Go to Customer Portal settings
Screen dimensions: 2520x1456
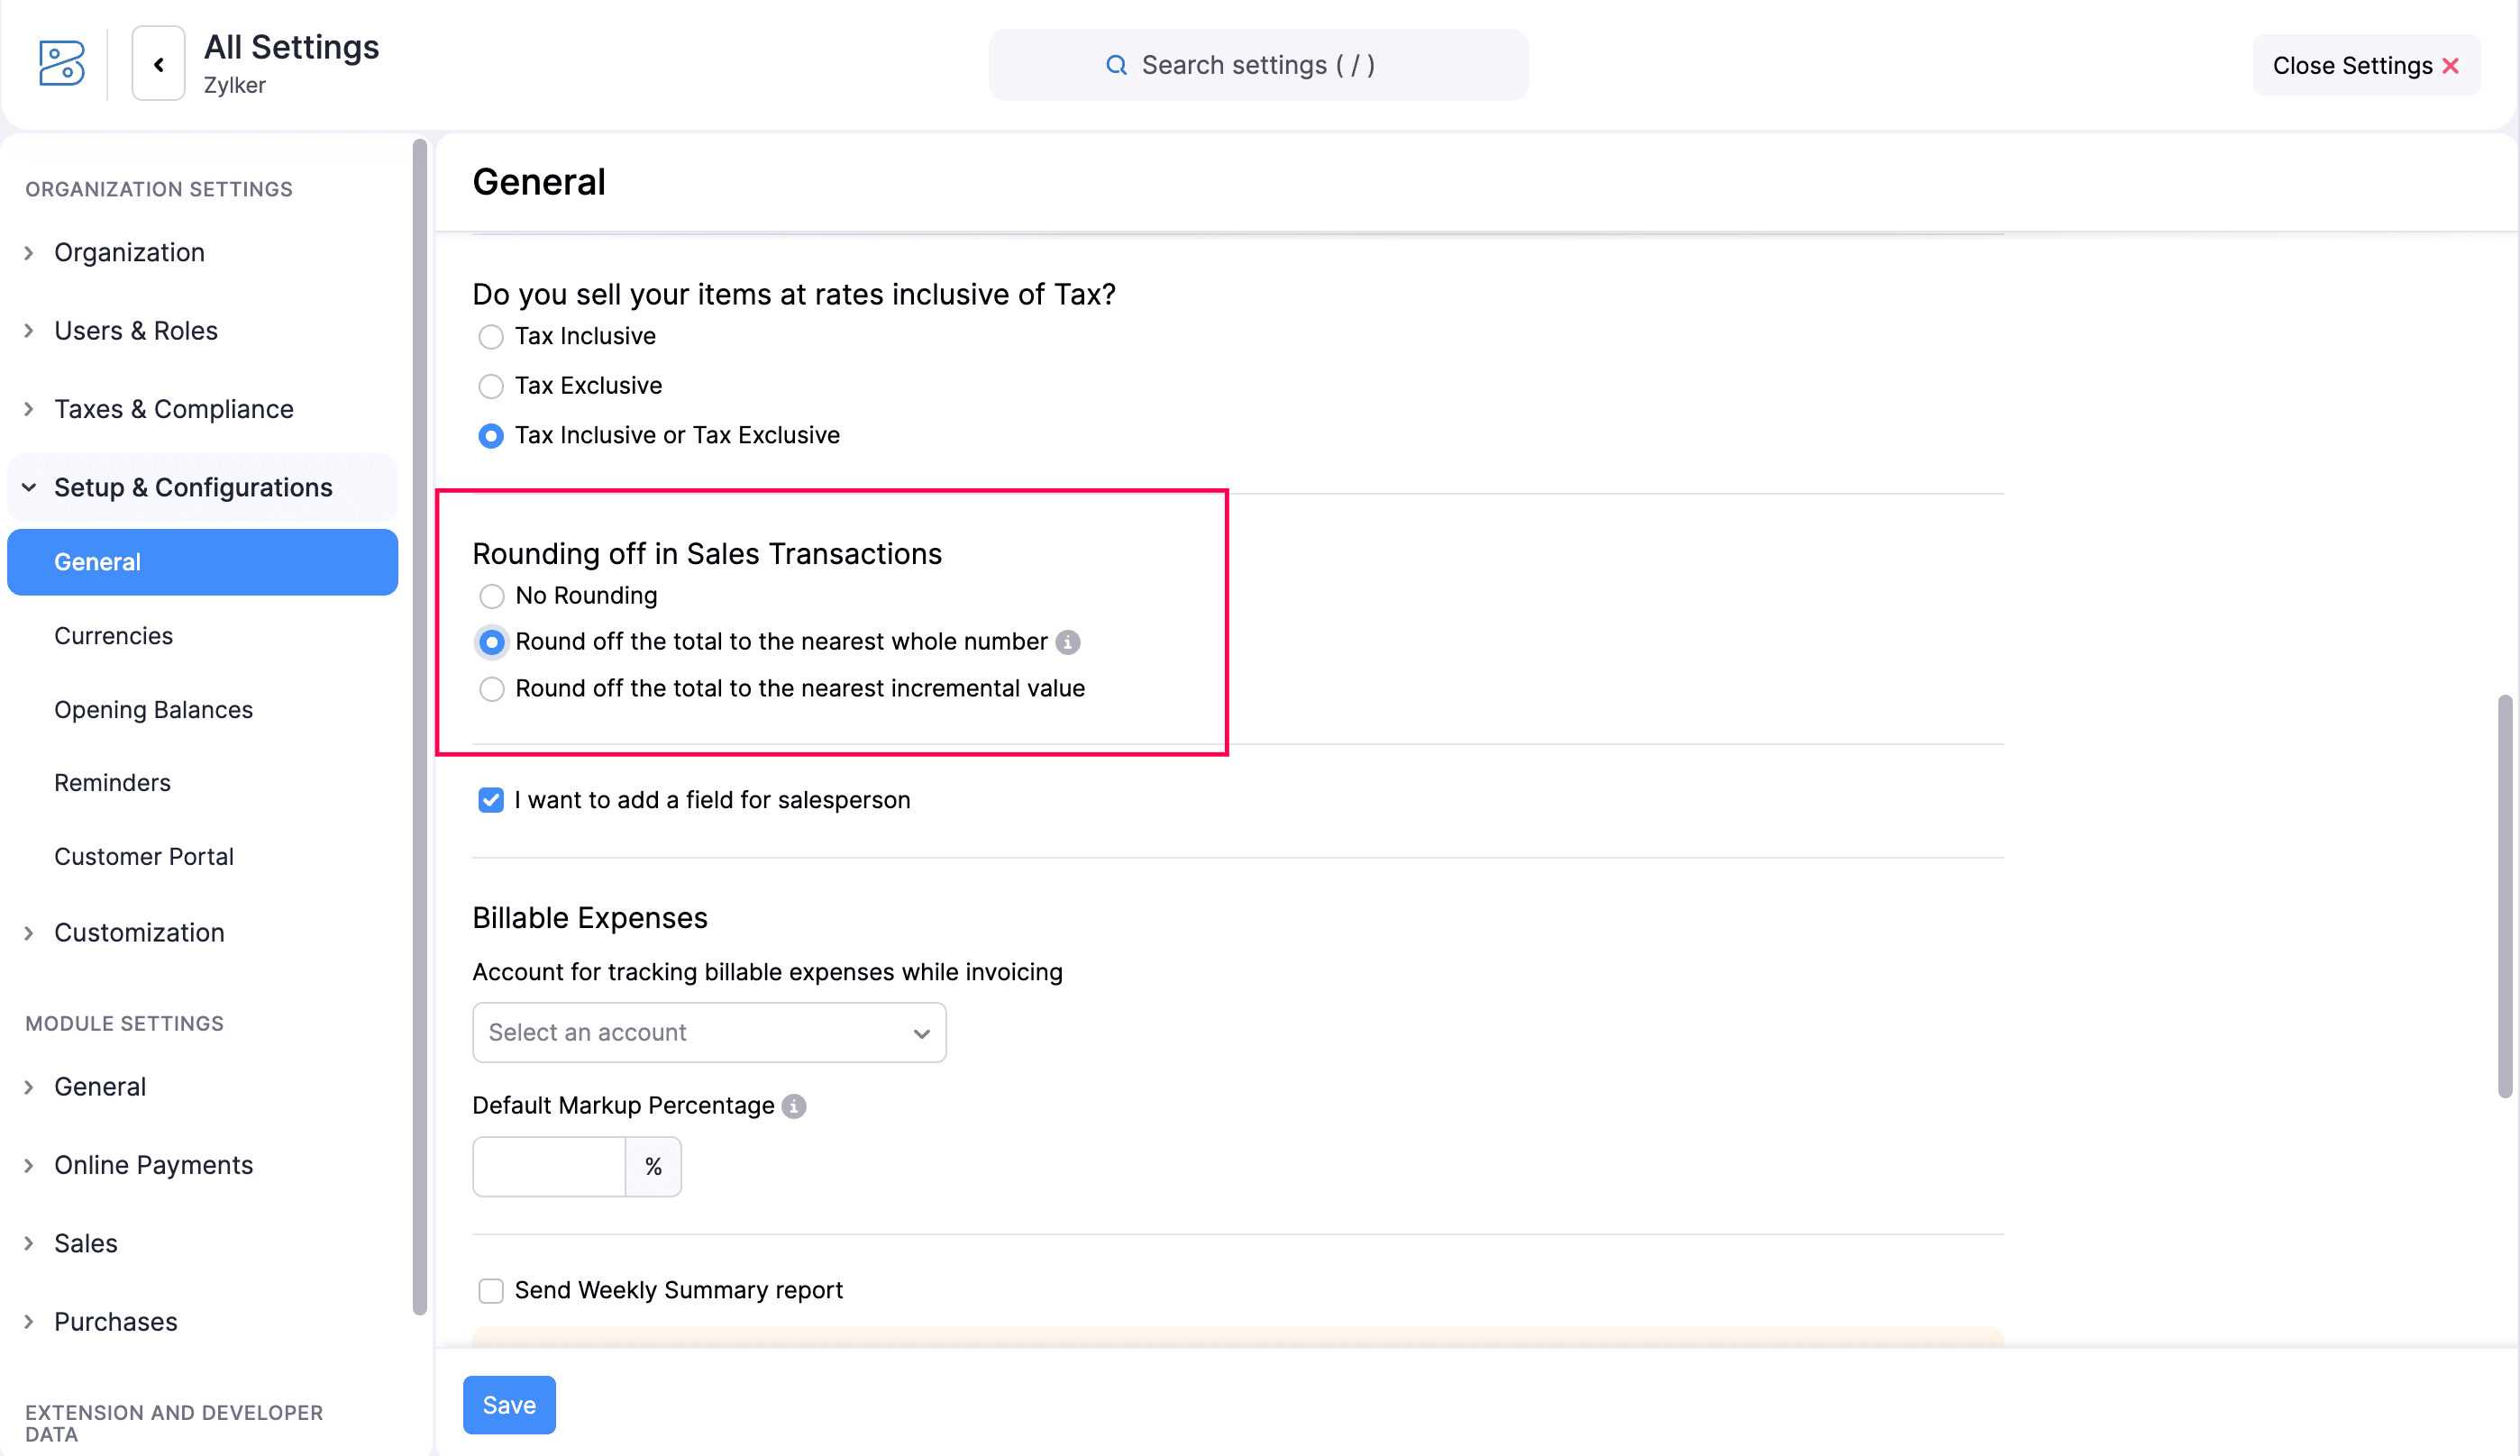click(x=143, y=856)
